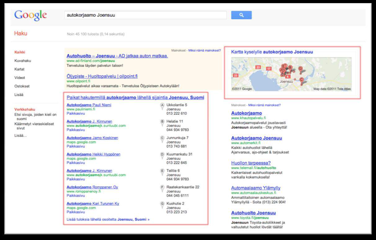Choose Käännetyt vieraskieliset sivut
The image size is (376, 240).
(x=34, y=126)
